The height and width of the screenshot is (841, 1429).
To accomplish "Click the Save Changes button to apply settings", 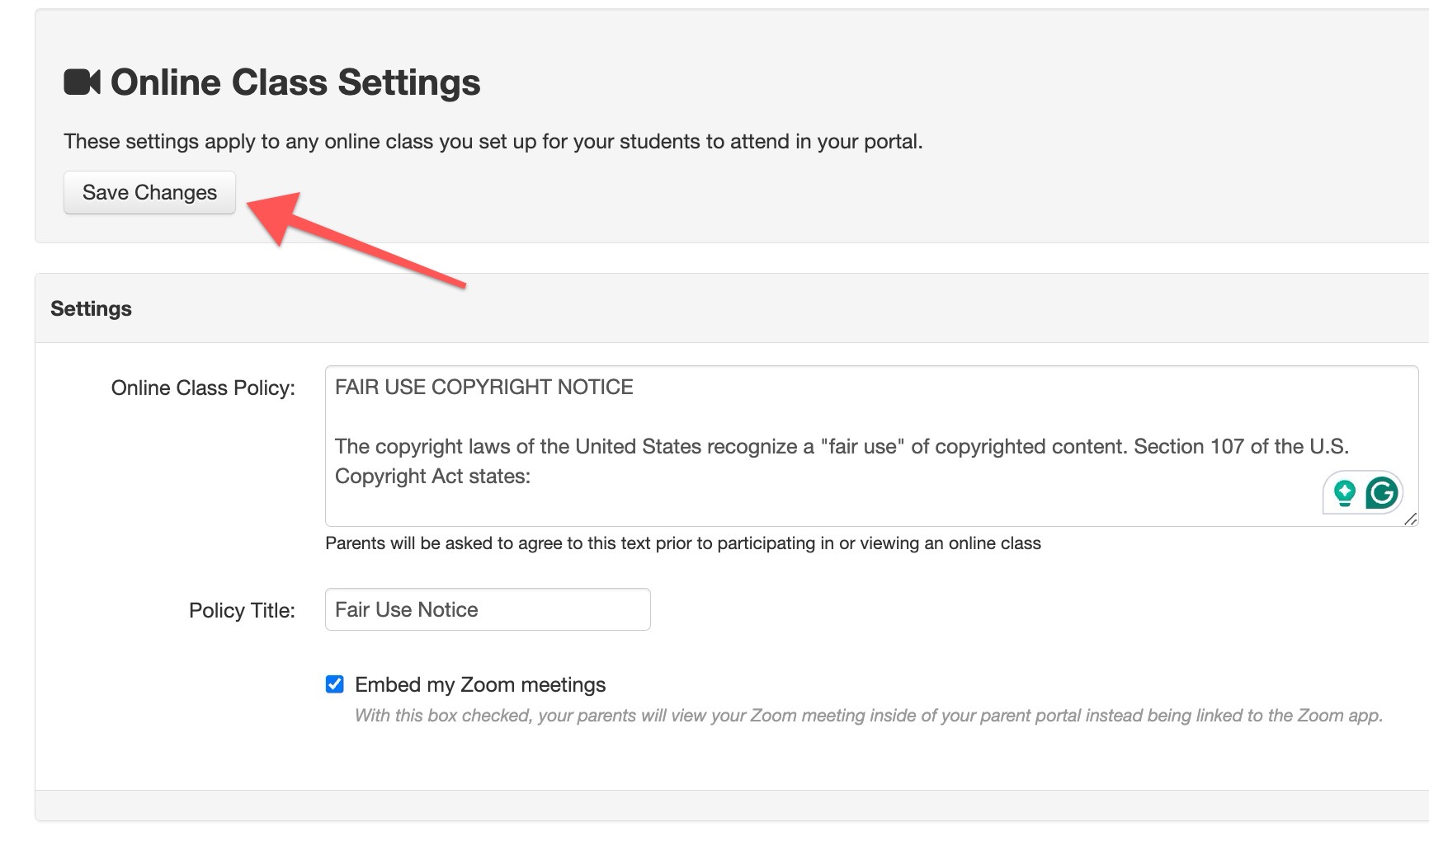I will (149, 191).
